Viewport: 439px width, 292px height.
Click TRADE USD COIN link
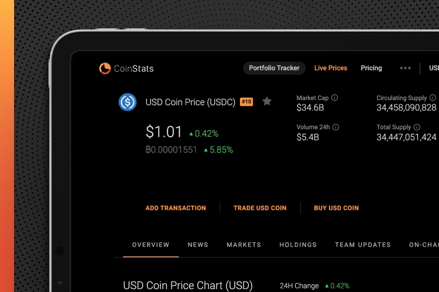[x=260, y=208]
